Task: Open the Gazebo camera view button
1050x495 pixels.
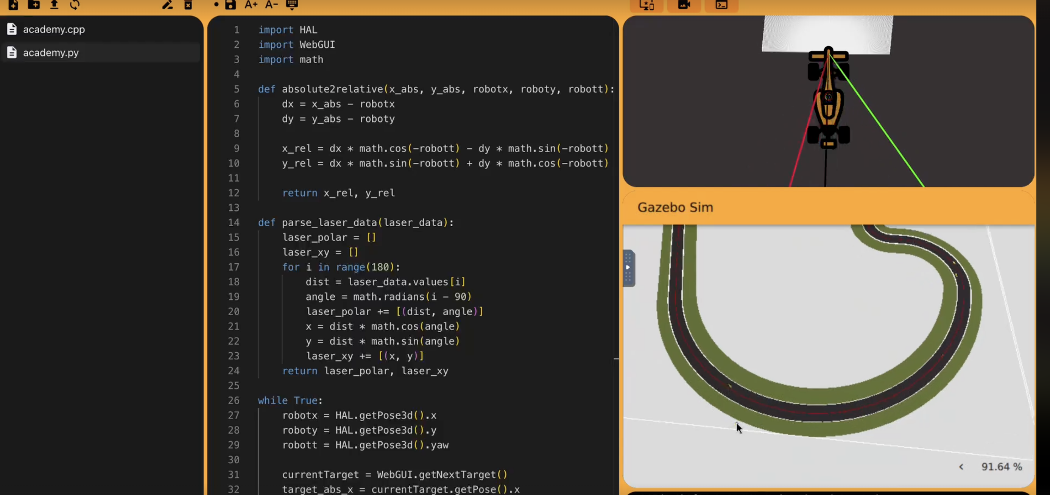Action: click(x=684, y=5)
